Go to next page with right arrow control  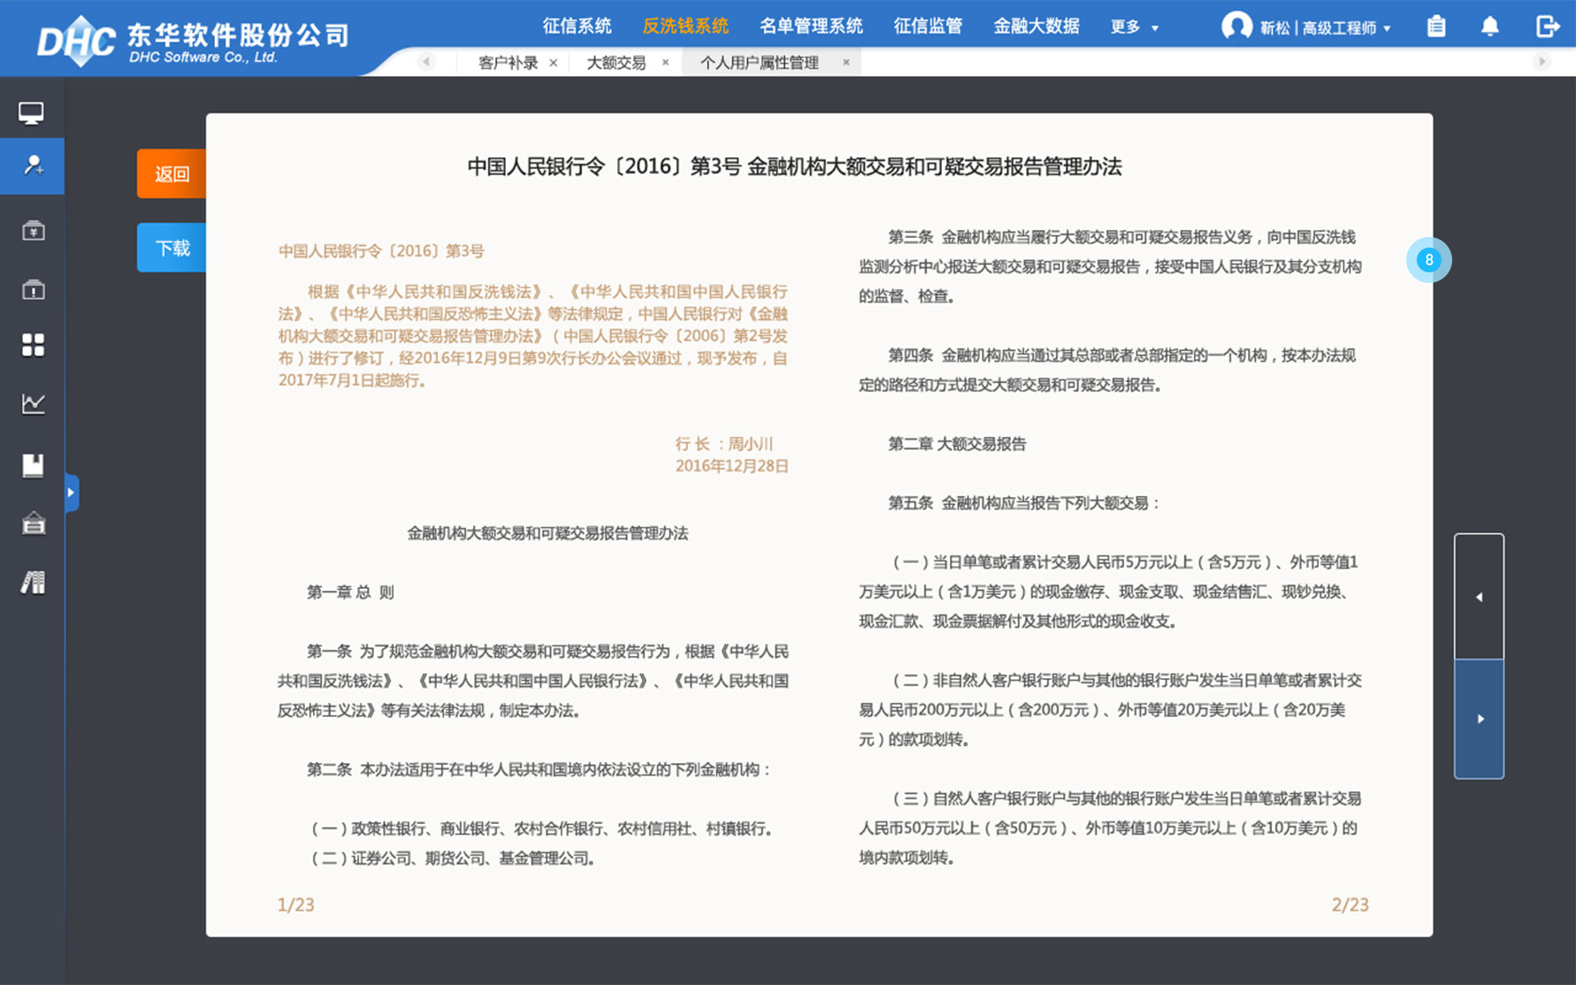(1479, 718)
